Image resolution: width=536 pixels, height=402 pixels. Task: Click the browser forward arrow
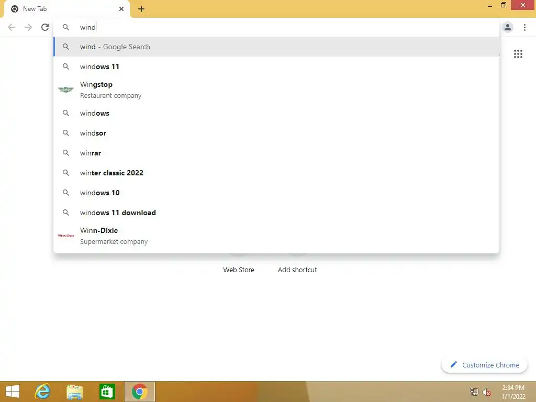(28, 27)
